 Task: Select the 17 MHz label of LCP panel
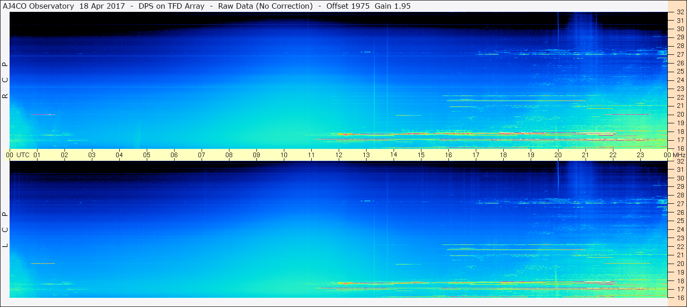point(680,289)
